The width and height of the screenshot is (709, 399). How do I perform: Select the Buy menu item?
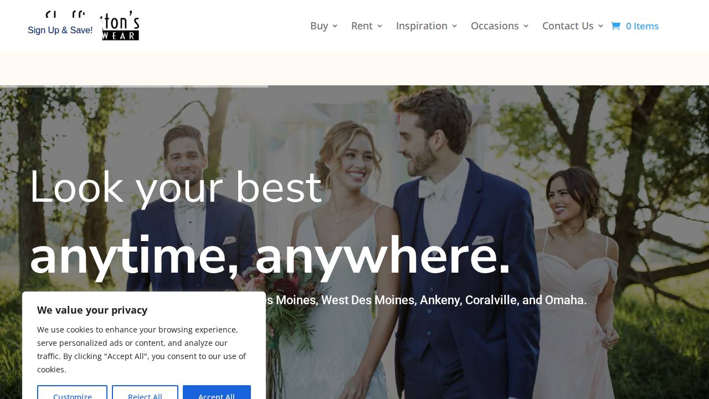(319, 26)
